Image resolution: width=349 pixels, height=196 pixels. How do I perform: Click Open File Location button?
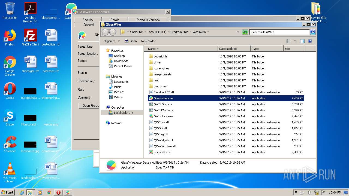pyautogui.click(x=89, y=106)
